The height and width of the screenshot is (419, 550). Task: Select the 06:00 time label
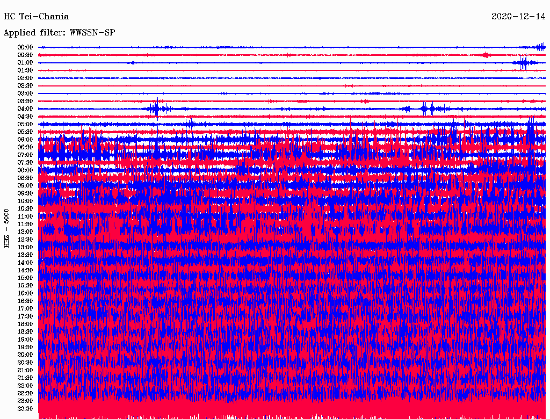pos(25,139)
